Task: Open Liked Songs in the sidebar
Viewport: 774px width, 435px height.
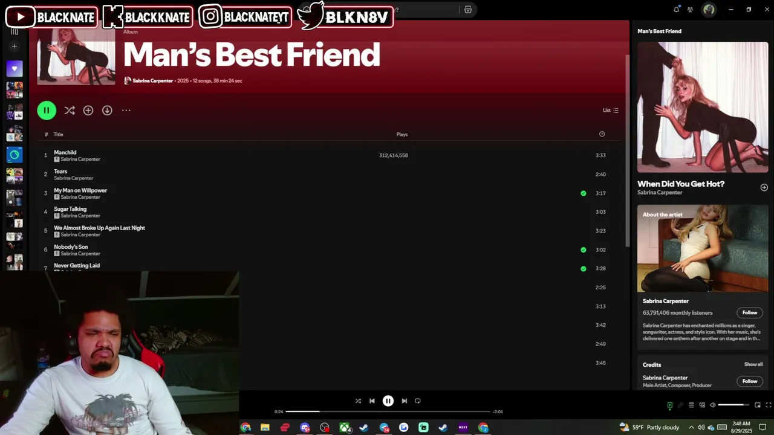Action: (15, 68)
